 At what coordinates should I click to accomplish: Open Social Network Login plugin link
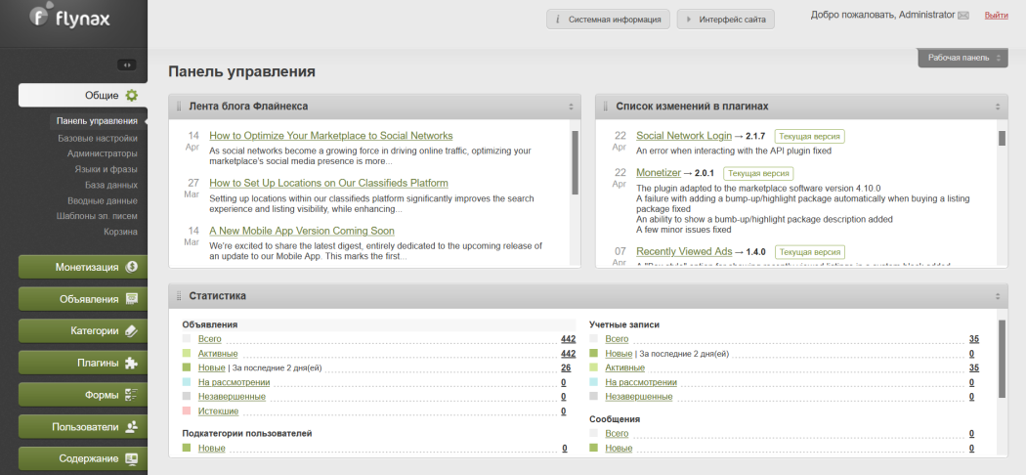pyautogui.click(x=684, y=136)
